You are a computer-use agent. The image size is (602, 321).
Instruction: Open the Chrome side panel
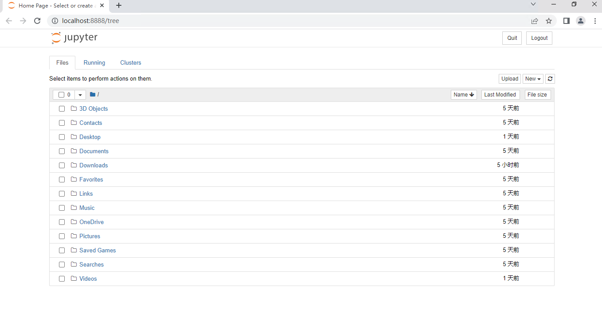pos(566,21)
